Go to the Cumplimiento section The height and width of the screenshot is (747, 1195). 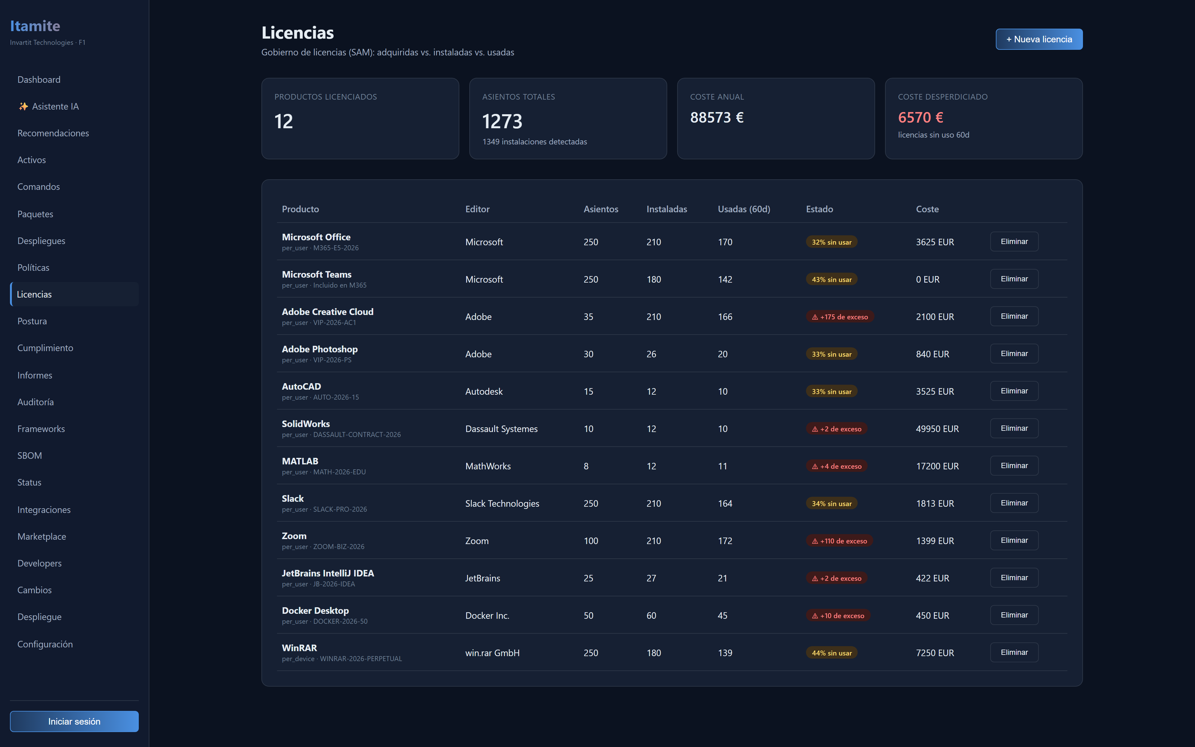[x=45, y=348]
